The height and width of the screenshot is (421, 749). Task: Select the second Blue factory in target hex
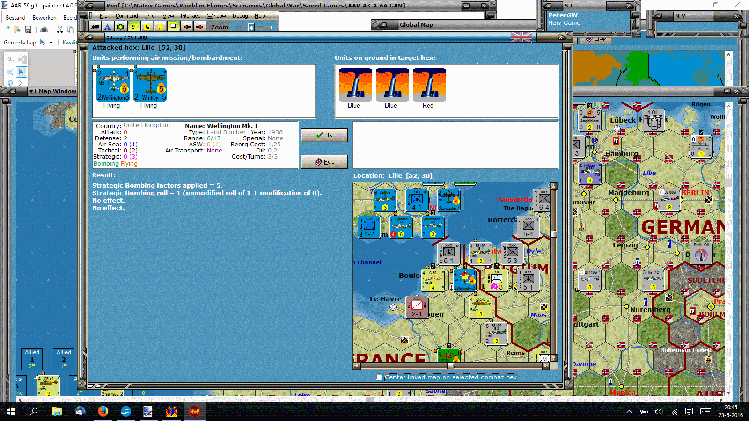pos(392,85)
